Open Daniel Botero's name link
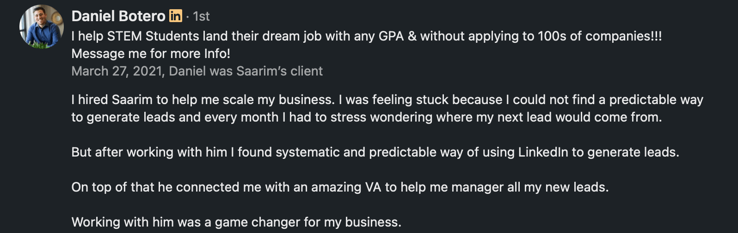 118,16
